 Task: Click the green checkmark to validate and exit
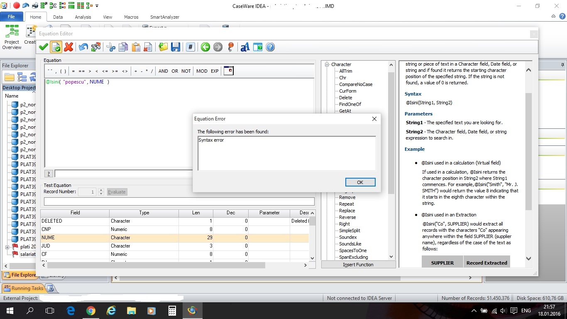44,47
